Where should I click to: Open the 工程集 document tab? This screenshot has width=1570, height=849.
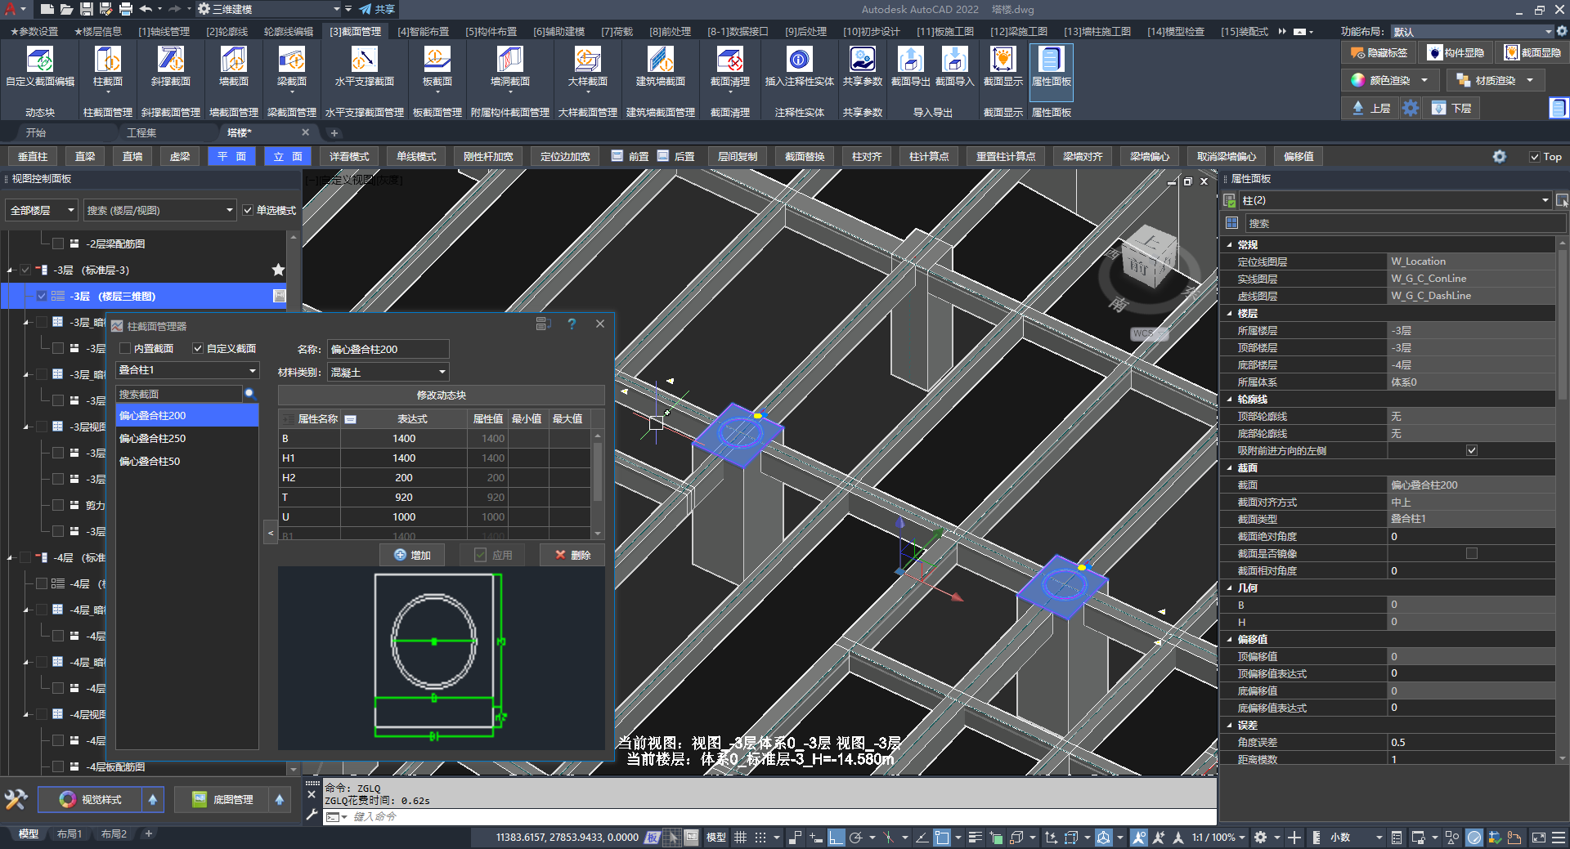[x=141, y=132]
